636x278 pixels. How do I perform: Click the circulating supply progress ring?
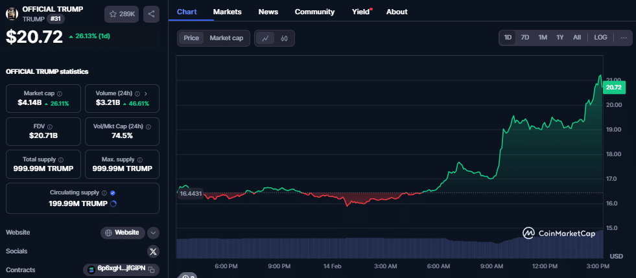(x=113, y=204)
